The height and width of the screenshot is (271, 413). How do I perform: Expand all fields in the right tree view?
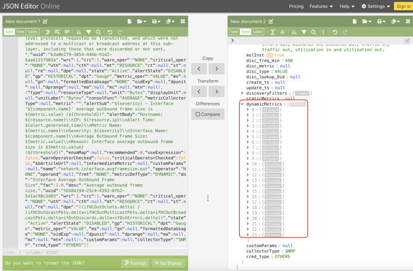click(272, 32)
